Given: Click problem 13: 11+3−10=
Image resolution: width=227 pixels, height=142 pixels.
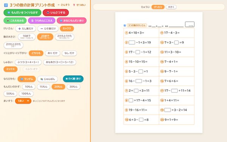Looking at the screenshot, I should (173, 52).
